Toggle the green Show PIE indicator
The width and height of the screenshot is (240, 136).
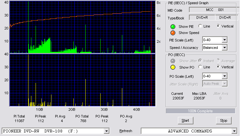[x=173, y=27]
